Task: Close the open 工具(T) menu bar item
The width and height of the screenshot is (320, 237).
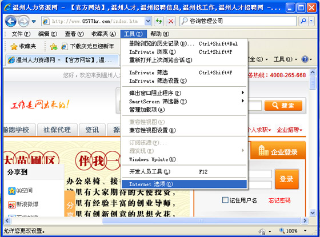Action: 133,34
